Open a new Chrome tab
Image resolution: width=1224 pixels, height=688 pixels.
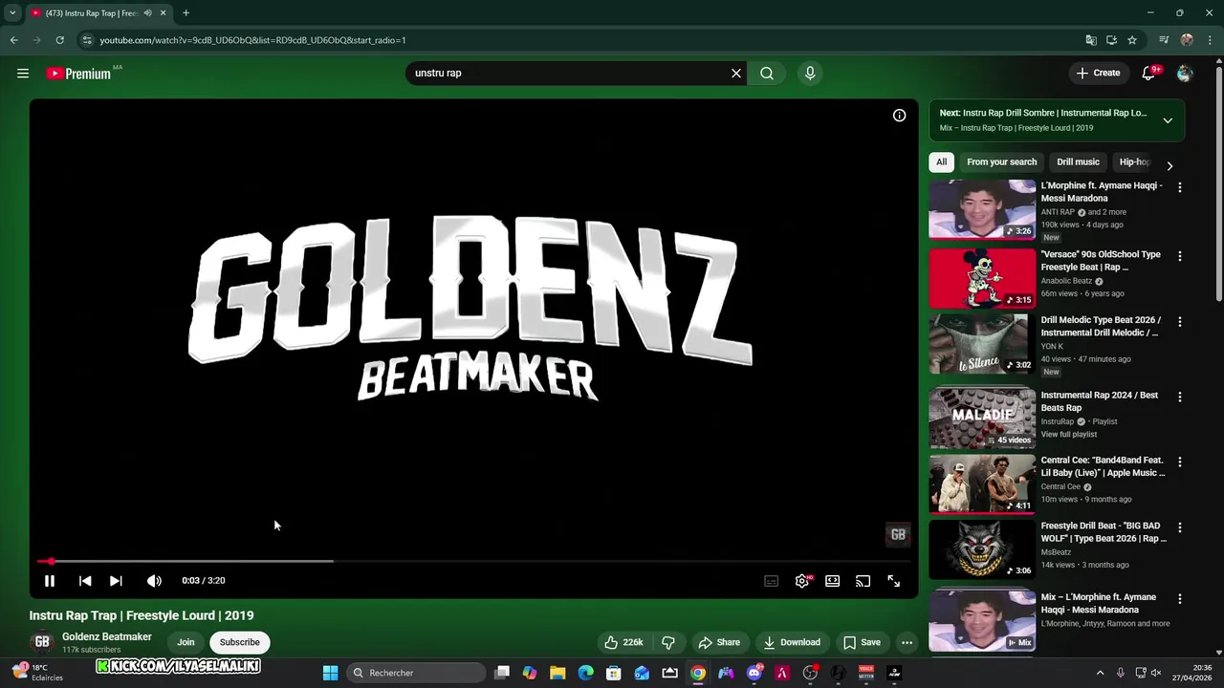[x=186, y=13]
